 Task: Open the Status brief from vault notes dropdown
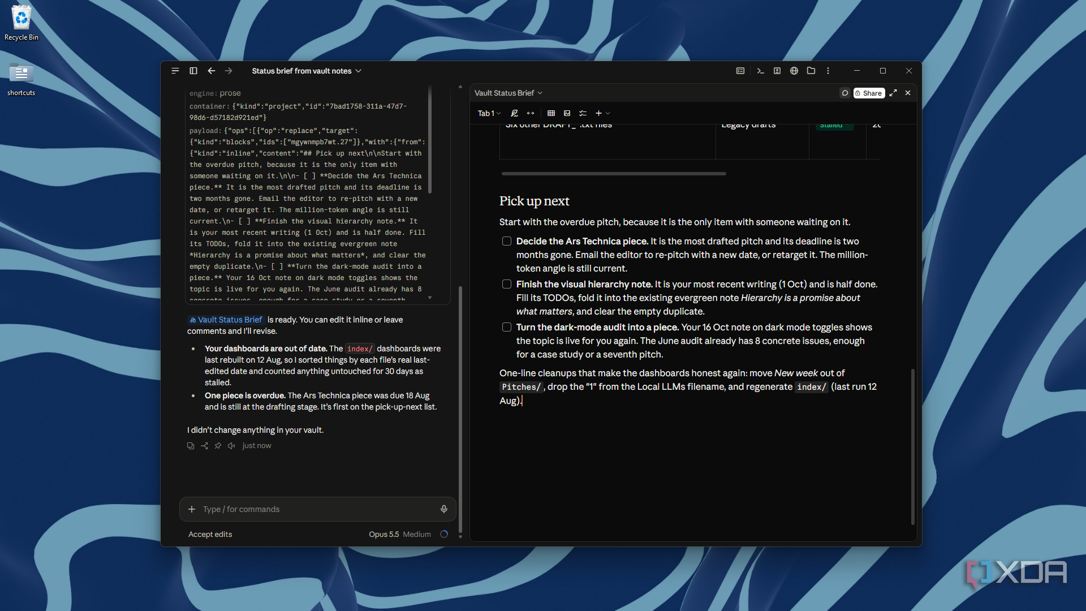point(307,71)
